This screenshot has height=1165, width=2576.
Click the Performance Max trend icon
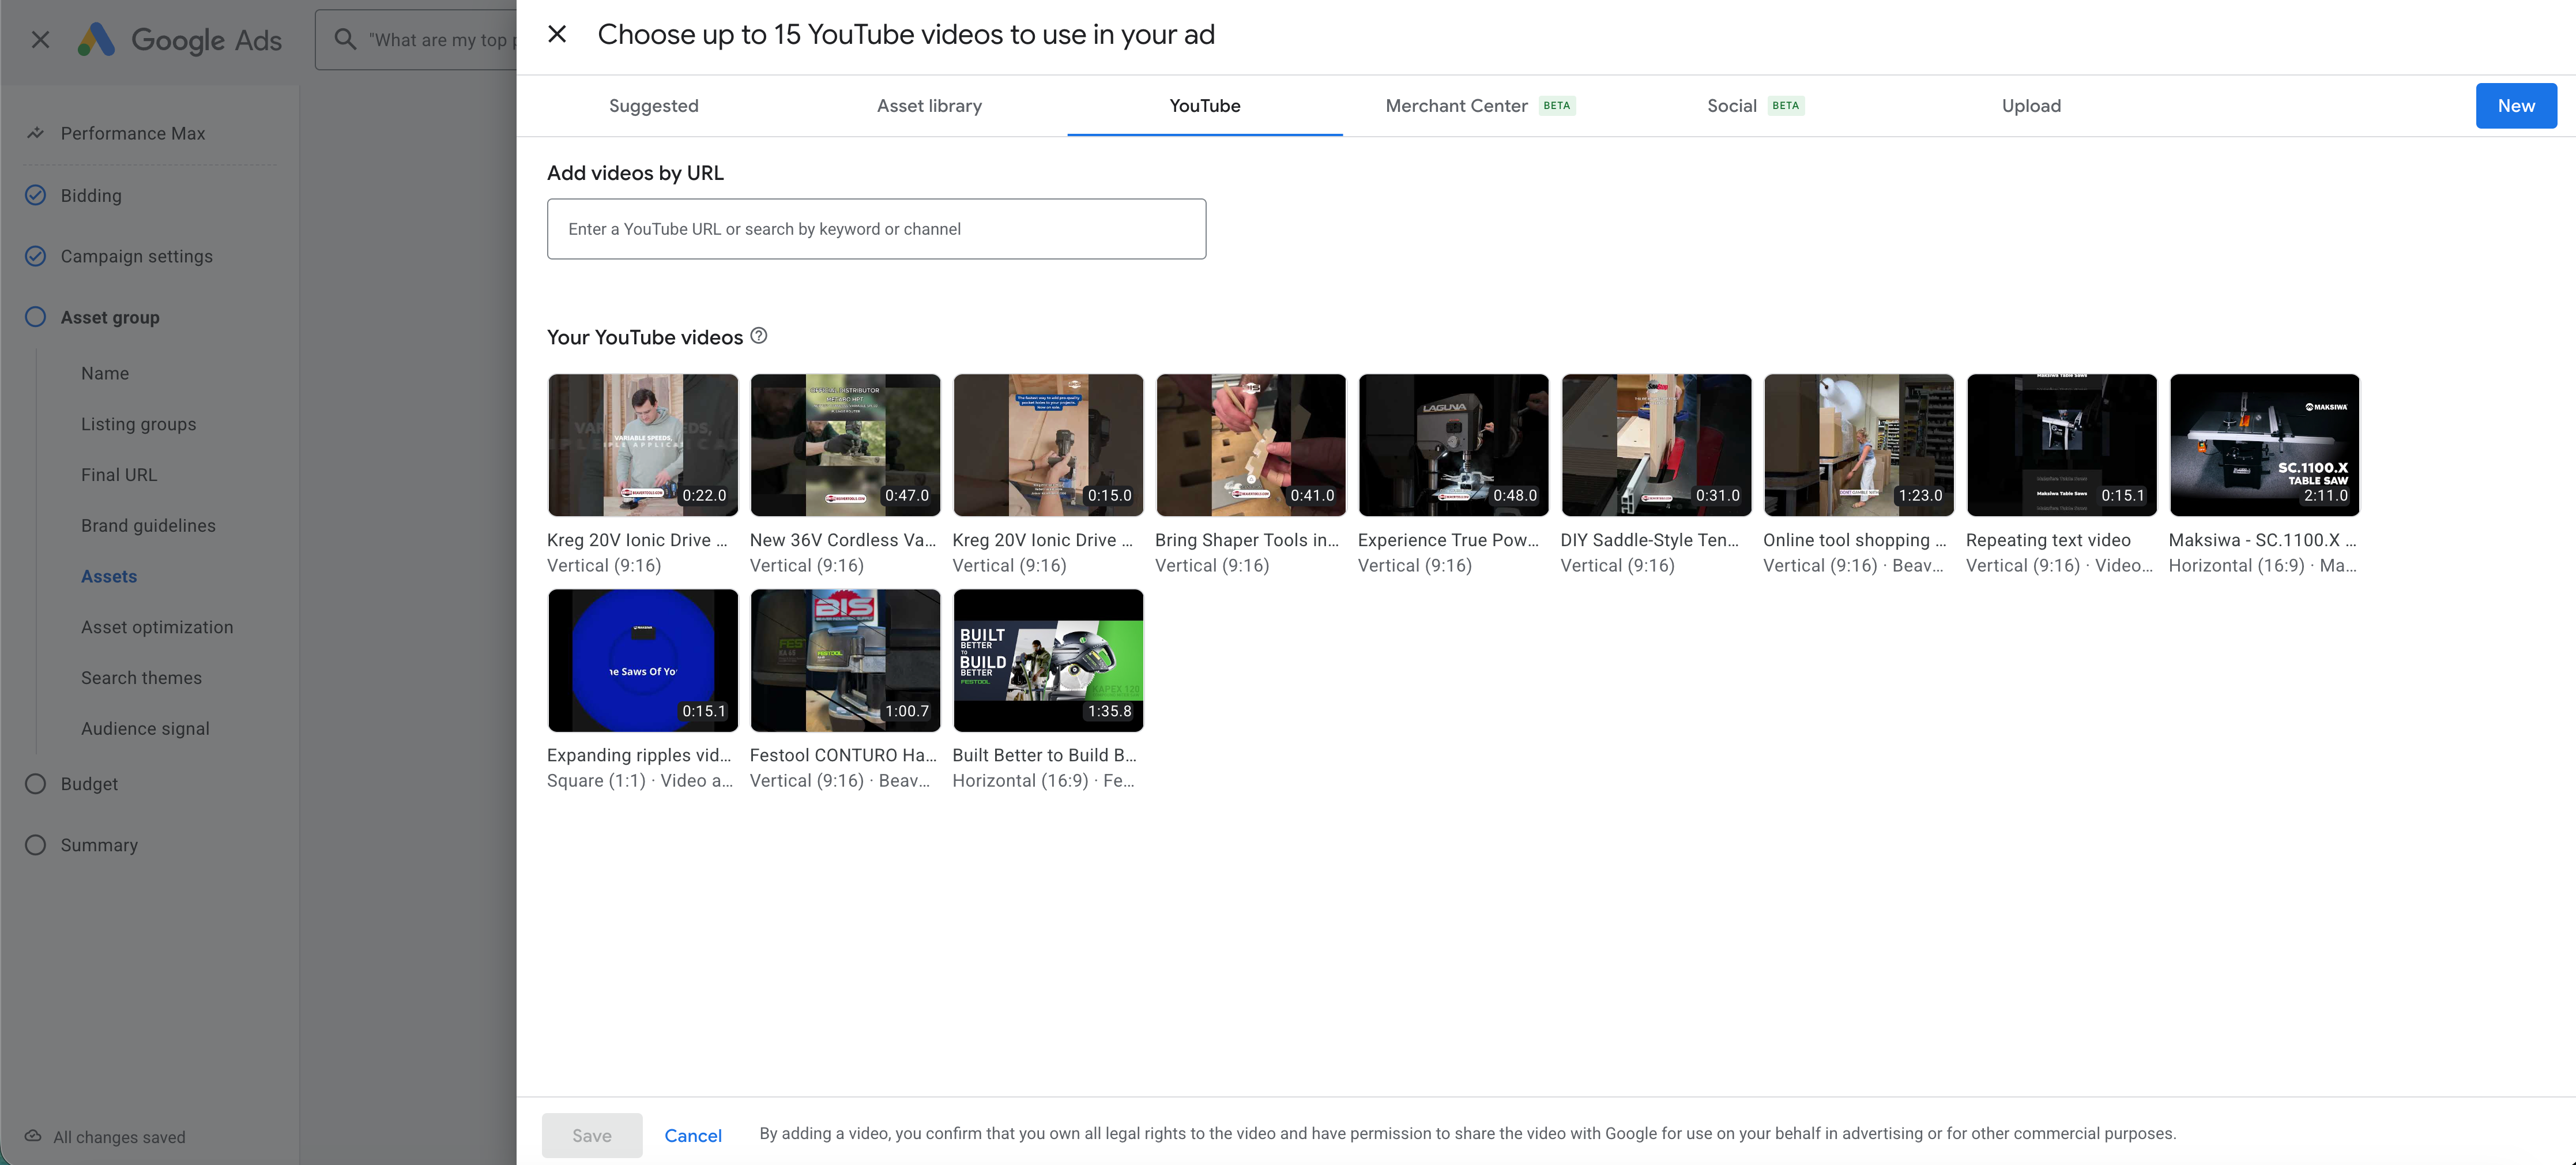tap(35, 133)
